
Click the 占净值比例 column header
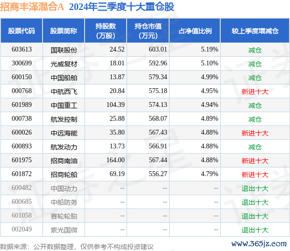pyautogui.click(x=195, y=31)
